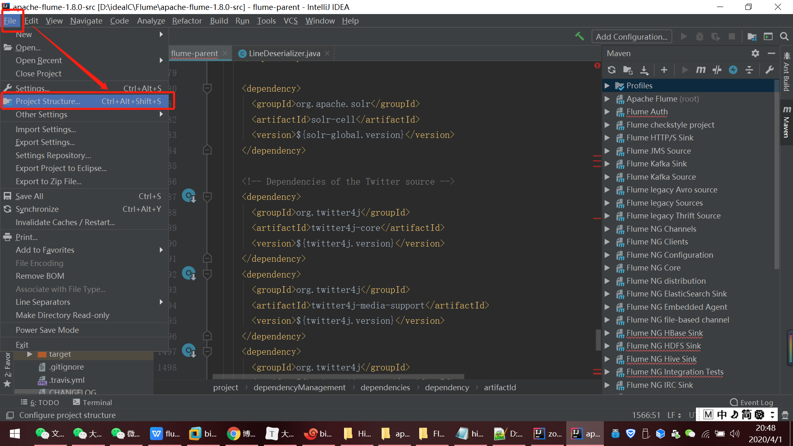Screen dimensions: 793x446
Task: Close the flume-parent editor tab
Action: (225, 53)
